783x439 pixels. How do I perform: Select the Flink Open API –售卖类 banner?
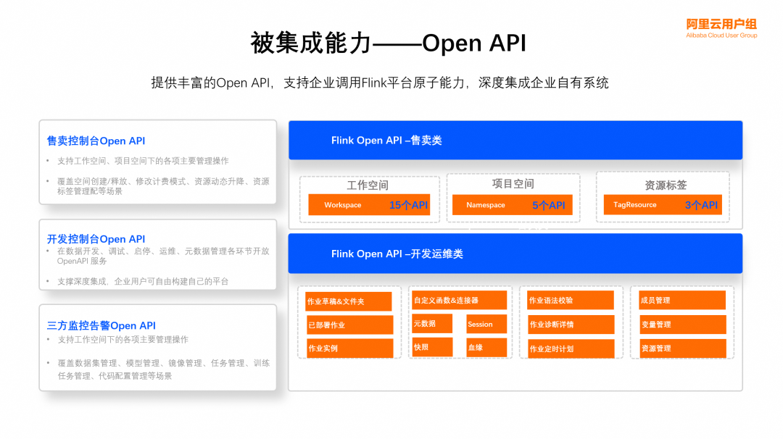tap(515, 141)
